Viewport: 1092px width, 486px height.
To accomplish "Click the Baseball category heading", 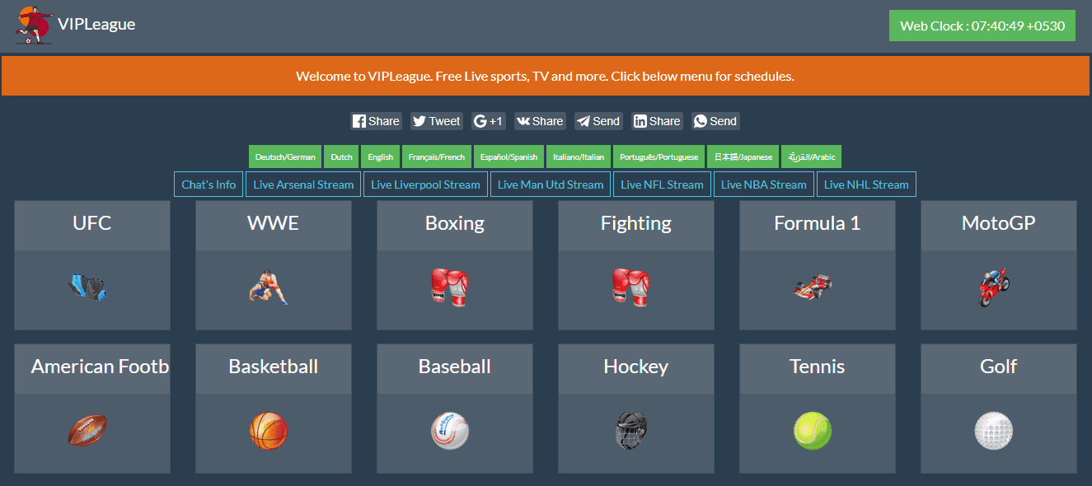I will (455, 367).
